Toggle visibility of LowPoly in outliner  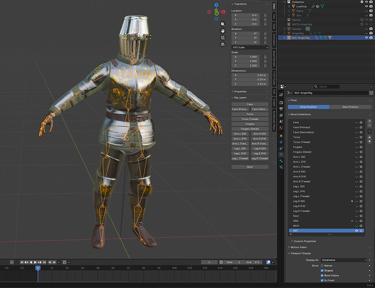[366, 6]
